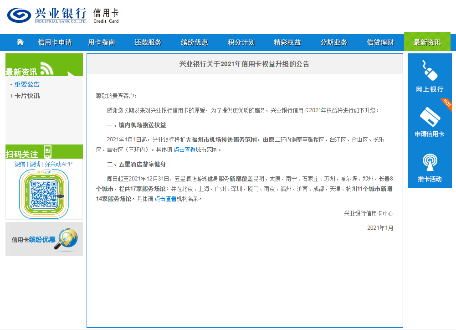Click the home icon in navigation bar

click(20, 42)
